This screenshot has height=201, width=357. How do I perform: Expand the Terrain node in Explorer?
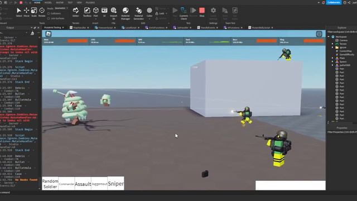point(332,44)
